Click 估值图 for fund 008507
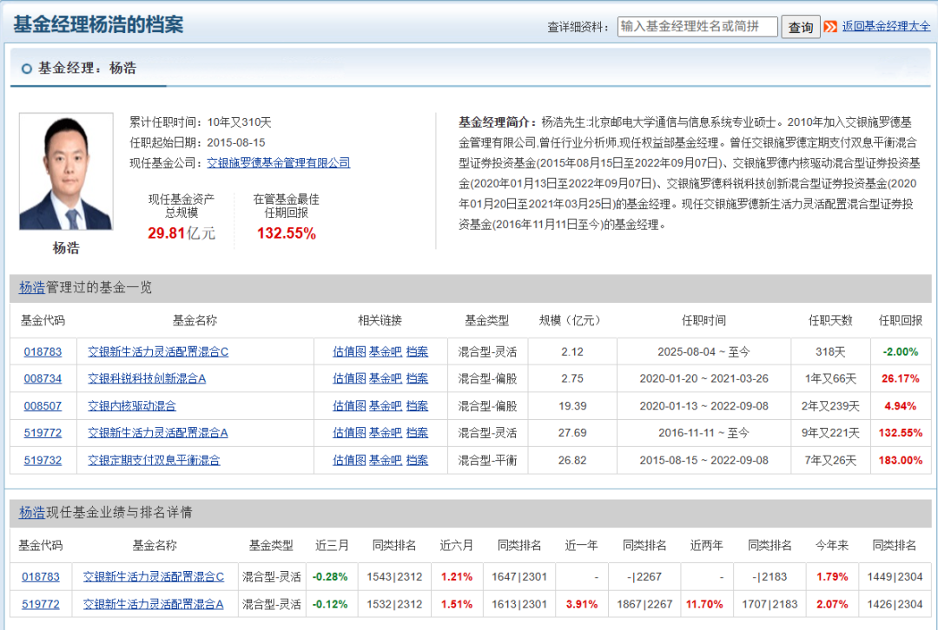The image size is (938, 630). (x=349, y=406)
